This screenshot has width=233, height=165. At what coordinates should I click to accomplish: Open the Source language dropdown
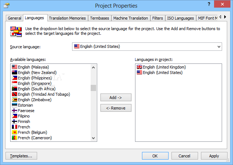pyautogui.click(x=219, y=46)
